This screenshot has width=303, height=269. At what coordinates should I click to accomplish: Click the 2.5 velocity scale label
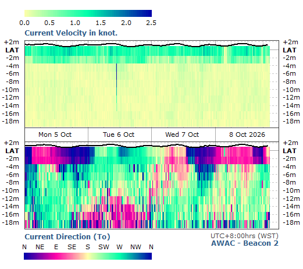point(151,23)
